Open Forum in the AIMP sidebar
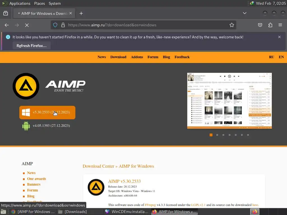Viewport: 287px width, 215px height. click(33, 190)
